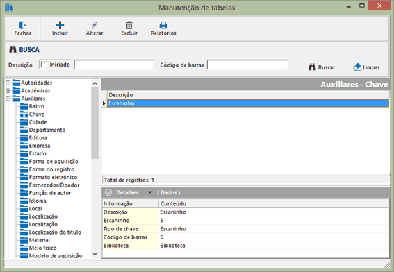Select the Cidade folder icon
This screenshot has height=272, width=394.
coord(24,122)
